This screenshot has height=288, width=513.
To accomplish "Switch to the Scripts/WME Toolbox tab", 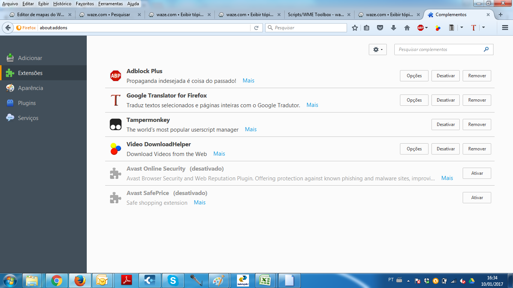I will (319, 15).
